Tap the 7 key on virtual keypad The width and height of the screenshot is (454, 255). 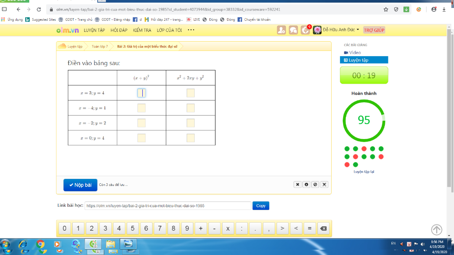click(160, 228)
